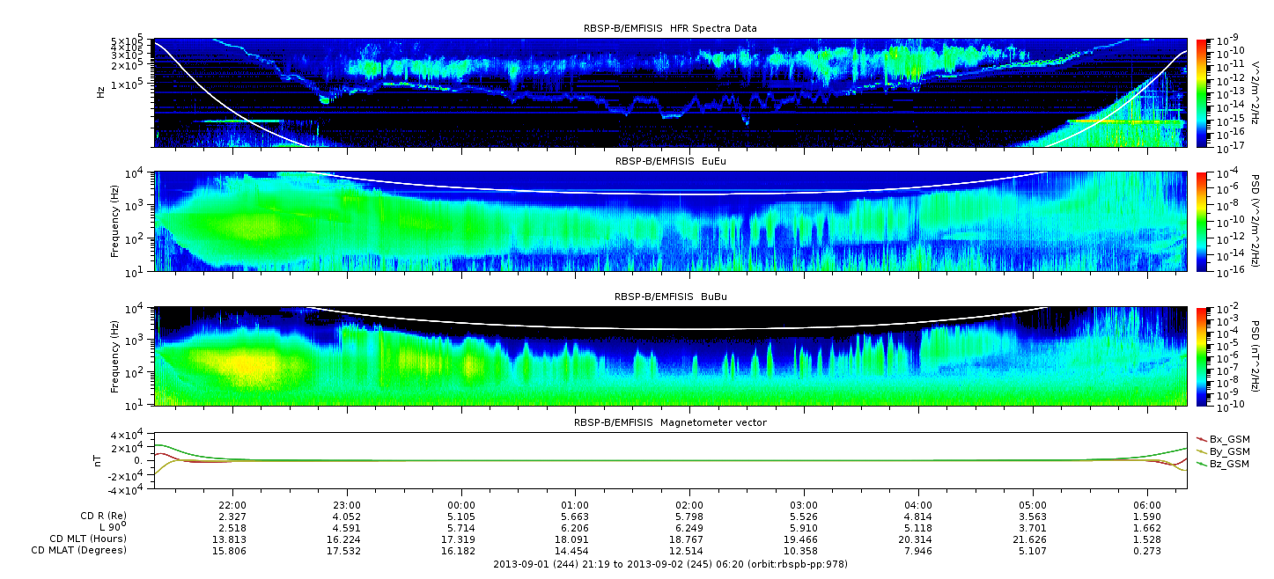This screenshot has width=1274, height=579.
Task: Click the CD MLAT (Degrees) row label
Action: click(81, 550)
